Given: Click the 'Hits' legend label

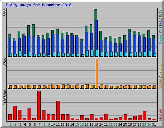Looking at the screenshot, I should coord(160,13).
